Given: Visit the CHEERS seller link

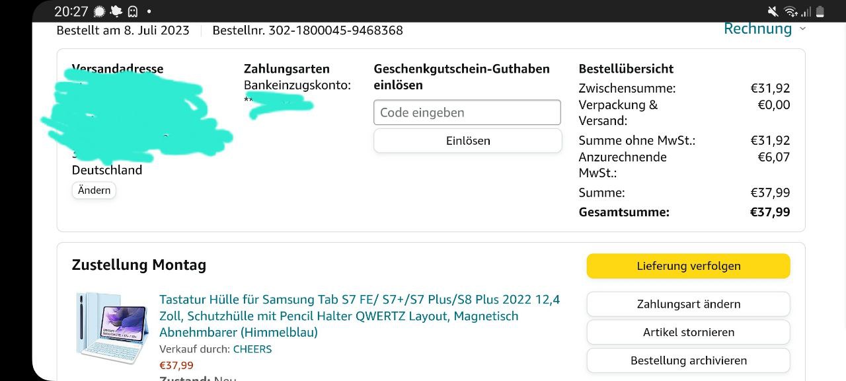Looking at the screenshot, I should coord(252,349).
